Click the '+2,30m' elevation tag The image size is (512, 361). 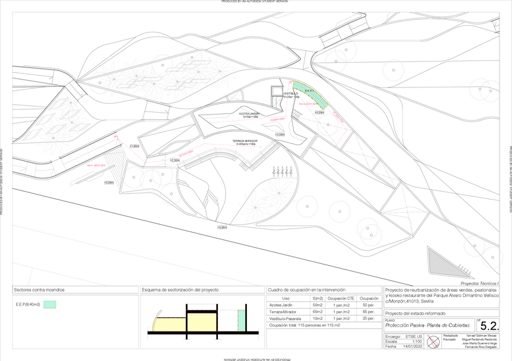pos(175,160)
